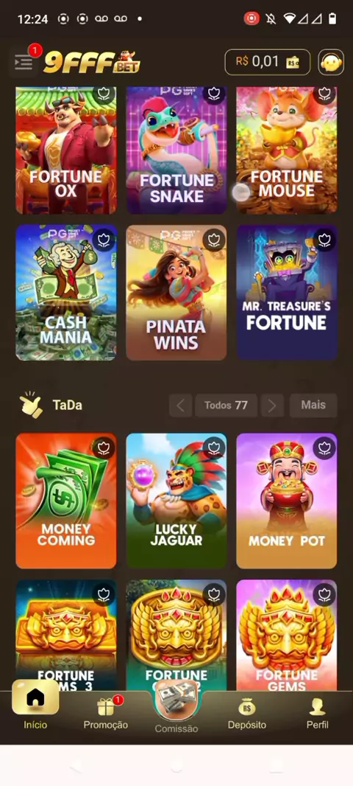Toggle favorite on Pinata Wins game
353x786 pixels.
click(x=214, y=240)
